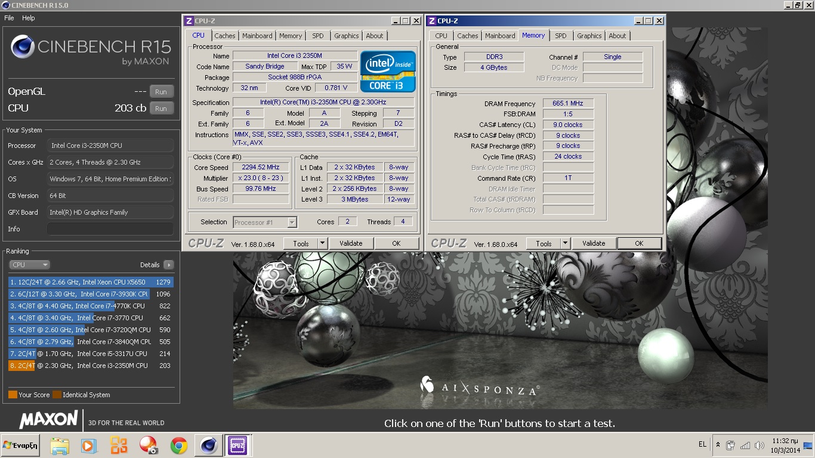The height and width of the screenshot is (458, 815).
Task: Select the Core i5-3317U ranking row
Action: pos(91,354)
